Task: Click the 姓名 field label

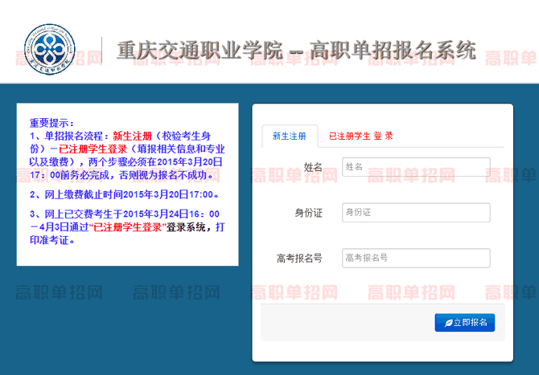Action: [x=313, y=167]
